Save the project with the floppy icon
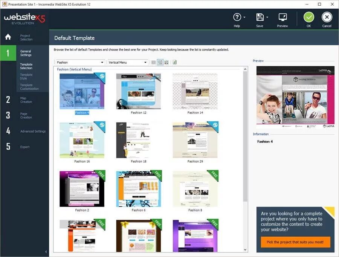Viewport: 339px width, 257px height. [x=260, y=17]
